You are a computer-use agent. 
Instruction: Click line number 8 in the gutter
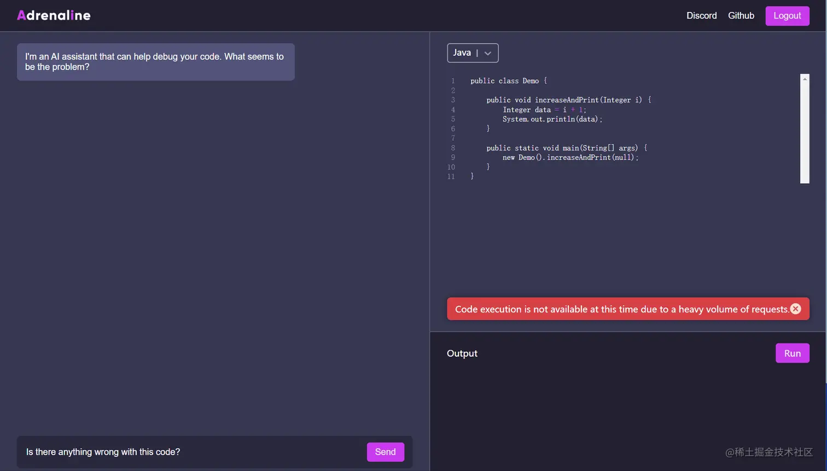click(x=453, y=148)
